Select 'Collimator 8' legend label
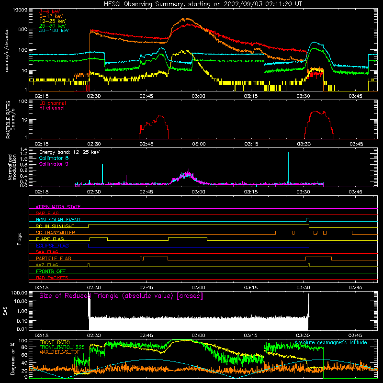Screen dimensions: 383x383 pos(54,158)
